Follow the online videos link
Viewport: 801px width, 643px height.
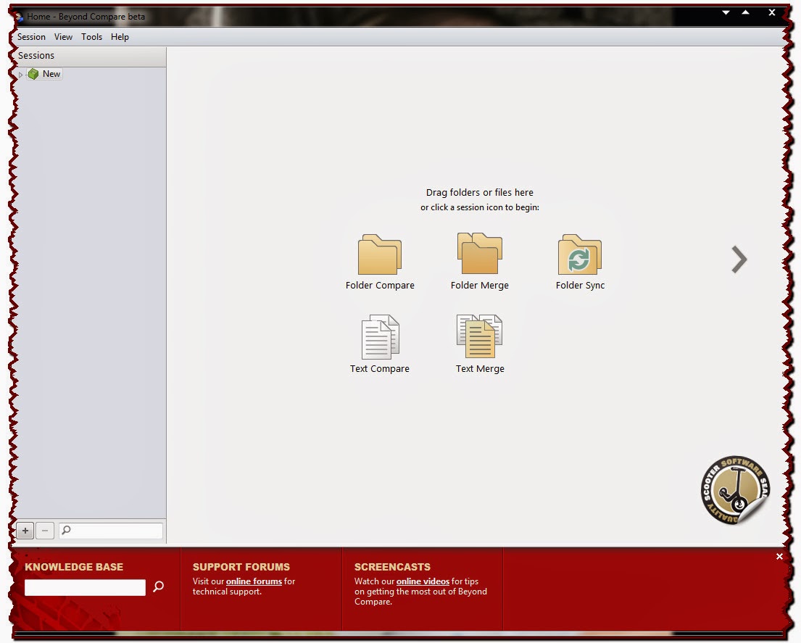[x=423, y=581]
